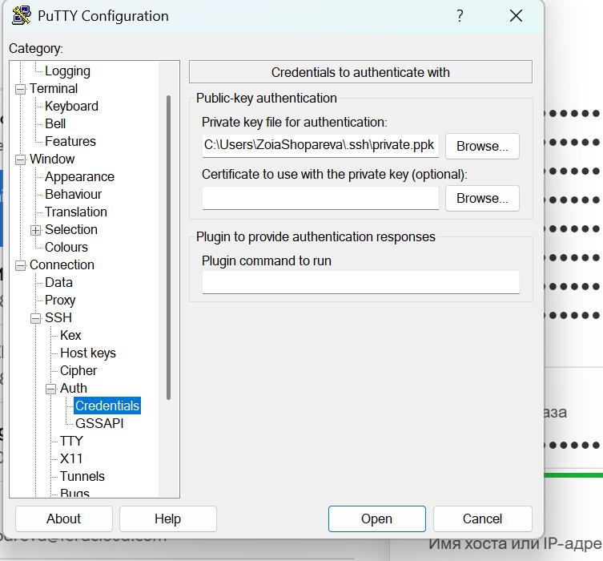This screenshot has width=603, height=561.
Task: Select the SSH category
Action: click(x=58, y=318)
